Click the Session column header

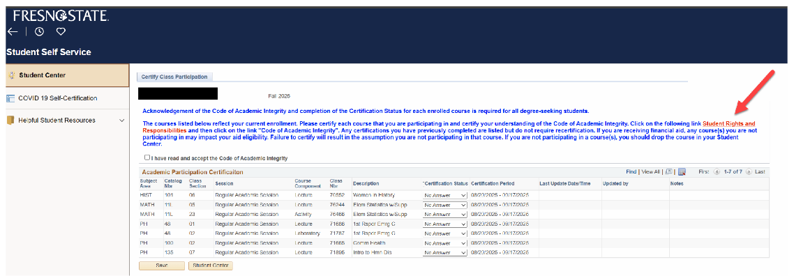(224, 183)
